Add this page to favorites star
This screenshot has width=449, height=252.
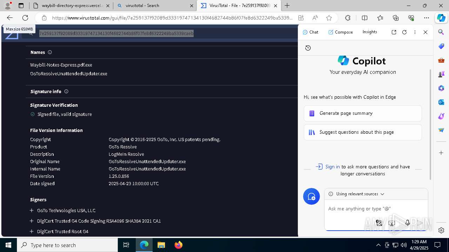click(x=329, y=18)
